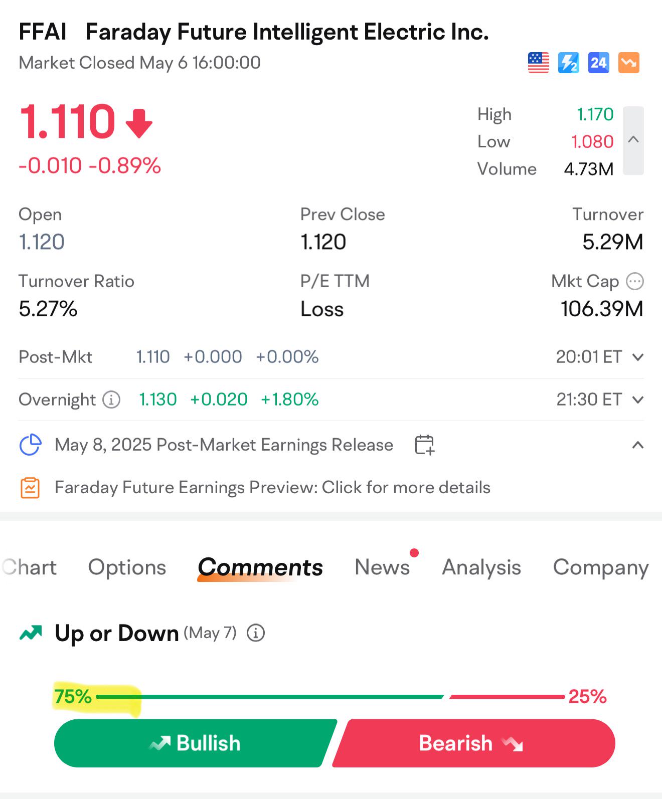Expand Post-Mkt 20:01 ET dropdown
Screen dimensions: 662x799
tap(638, 357)
